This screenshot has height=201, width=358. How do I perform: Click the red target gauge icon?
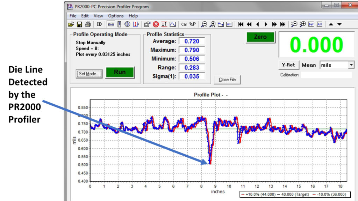click(x=156, y=24)
